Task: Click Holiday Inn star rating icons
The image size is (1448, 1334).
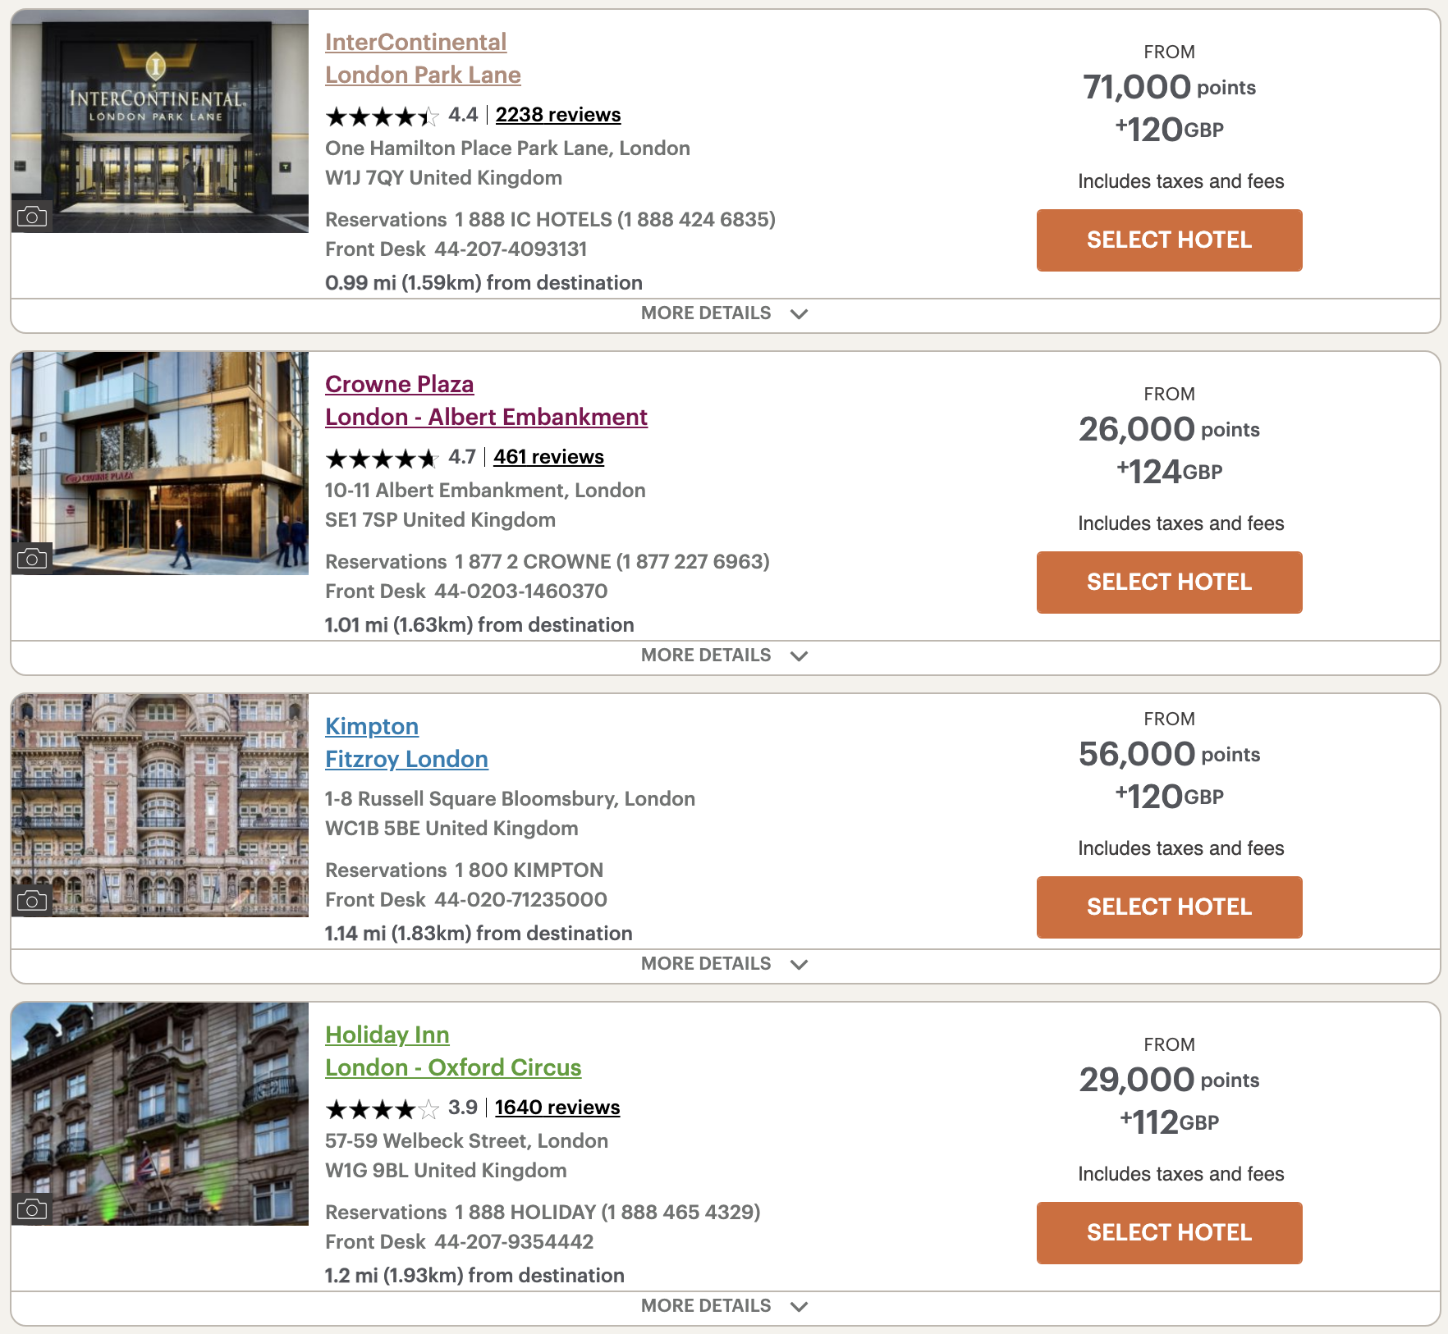Action: 383,1109
